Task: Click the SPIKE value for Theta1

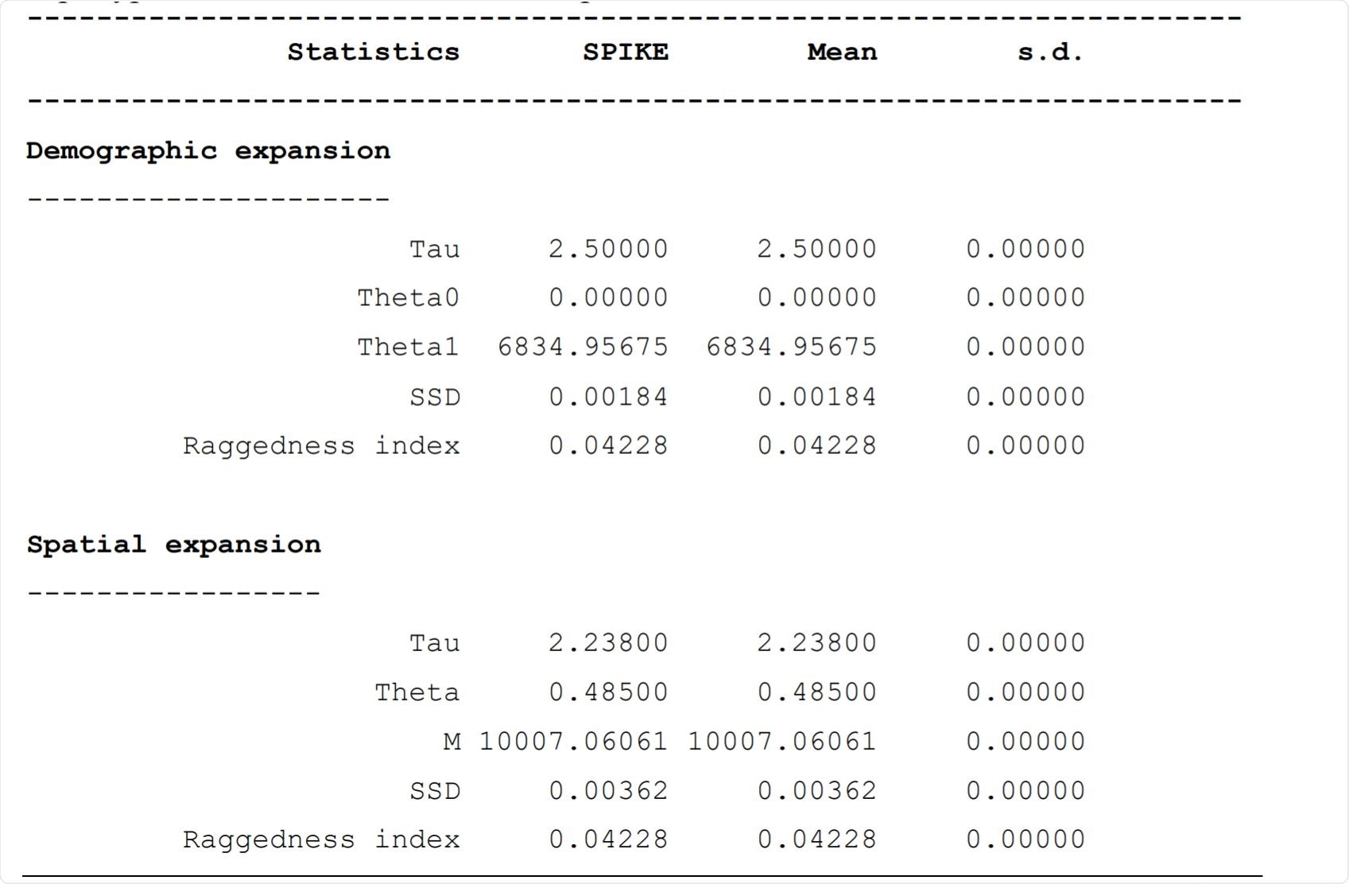Action: (x=583, y=347)
